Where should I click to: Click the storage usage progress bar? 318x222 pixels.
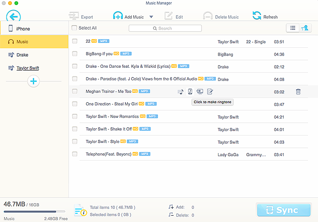(35, 212)
